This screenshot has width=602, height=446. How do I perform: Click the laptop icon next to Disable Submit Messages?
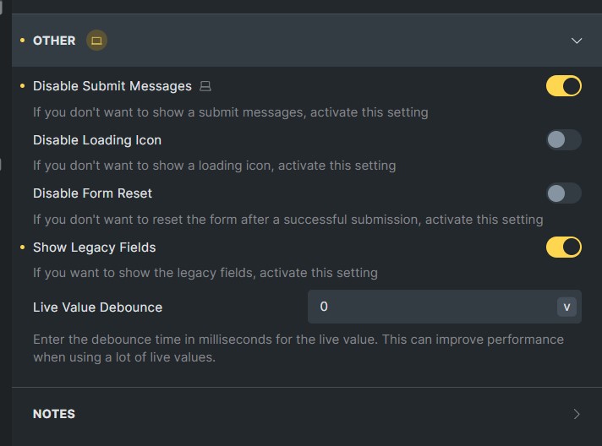tap(205, 86)
